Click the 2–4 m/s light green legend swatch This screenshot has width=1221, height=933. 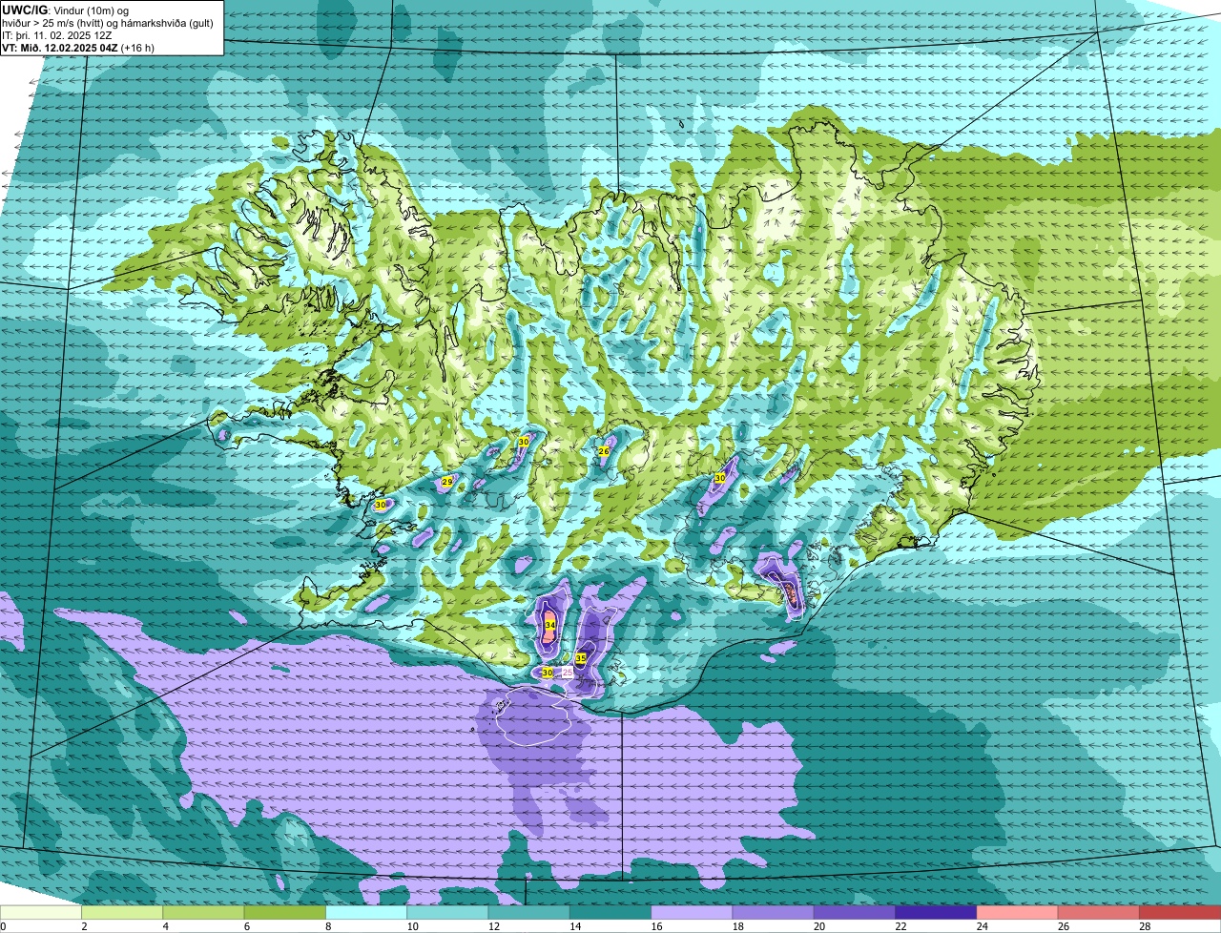122,912
